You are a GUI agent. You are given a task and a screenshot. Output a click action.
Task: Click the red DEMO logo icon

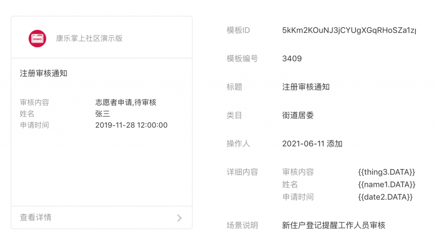(x=37, y=39)
